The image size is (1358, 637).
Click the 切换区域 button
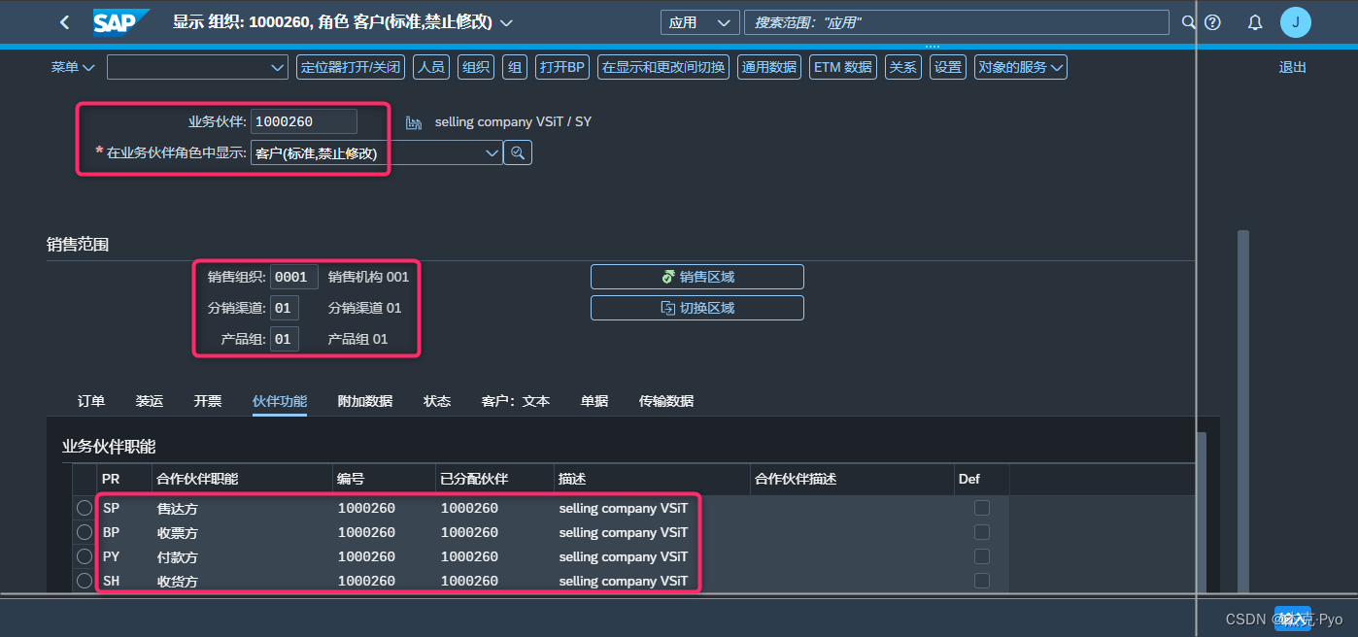[x=697, y=308]
